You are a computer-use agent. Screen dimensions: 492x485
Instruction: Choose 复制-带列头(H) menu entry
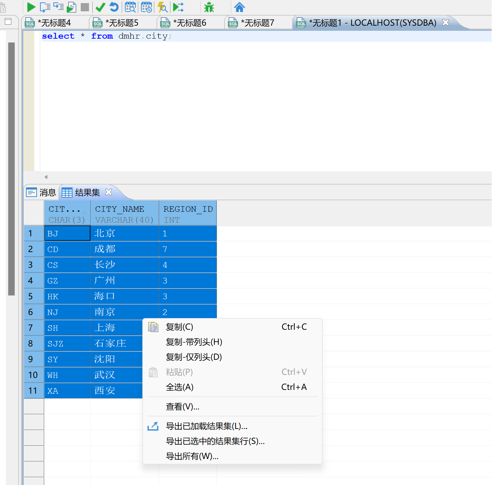coord(232,342)
